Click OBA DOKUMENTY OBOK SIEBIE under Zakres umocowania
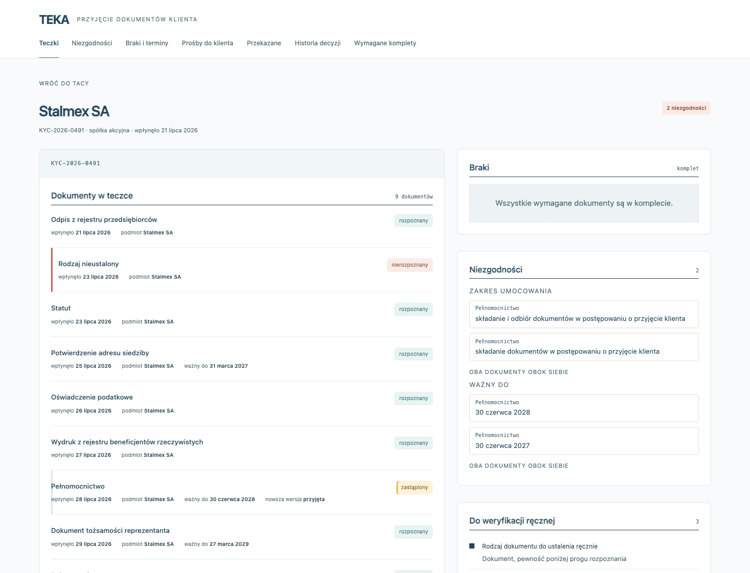Viewport: 750px width, 573px height. tap(519, 372)
